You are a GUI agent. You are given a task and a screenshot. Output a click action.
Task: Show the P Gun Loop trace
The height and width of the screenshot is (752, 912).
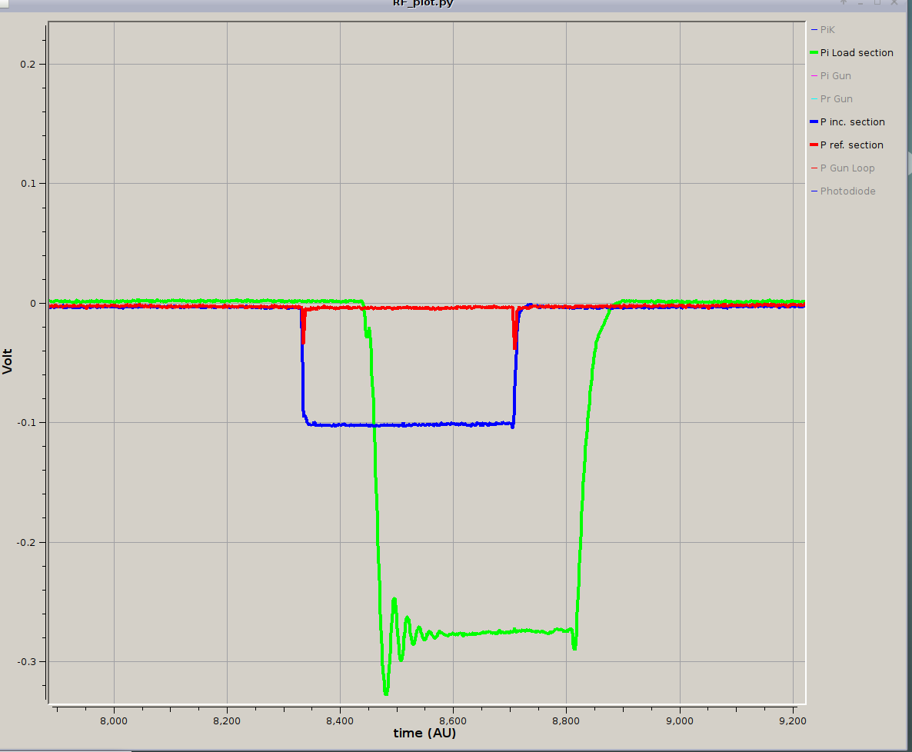click(x=847, y=168)
